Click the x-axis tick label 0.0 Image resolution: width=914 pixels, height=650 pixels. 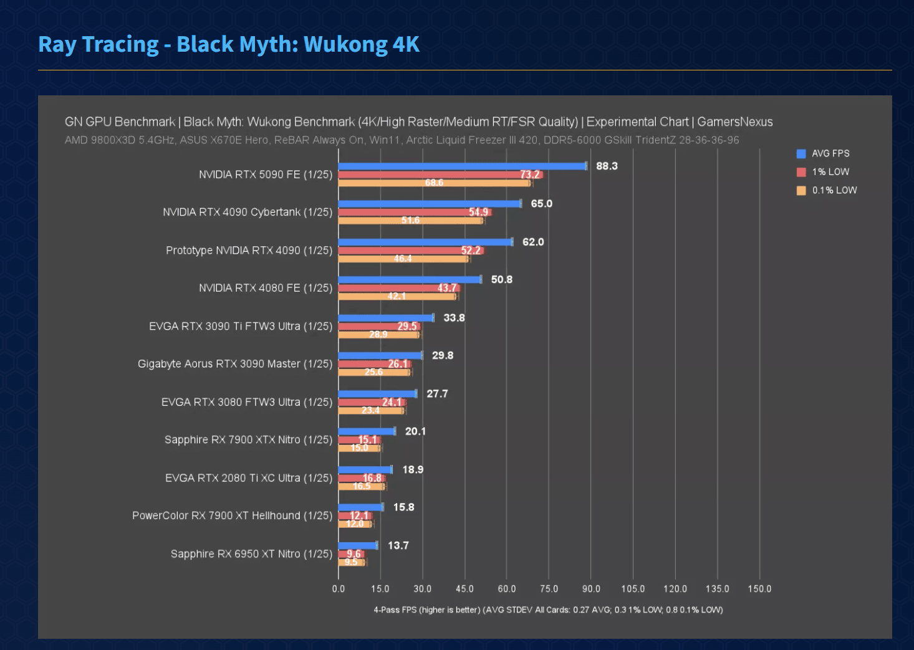click(x=339, y=590)
